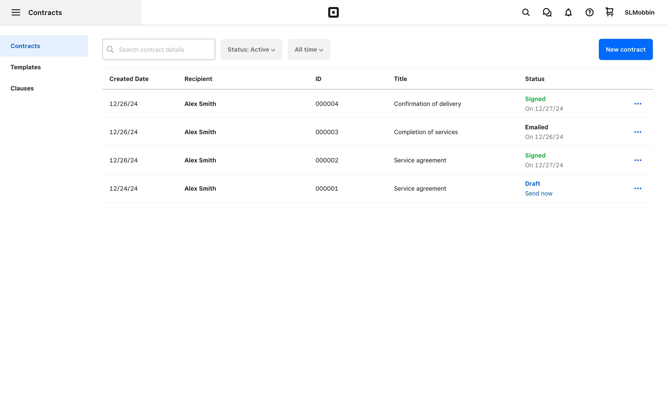
Task: Select Contracts in the sidebar
Action: click(25, 46)
